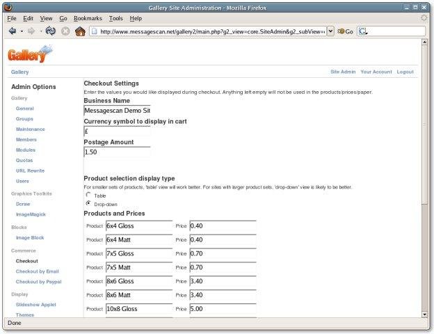The height and width of the screenshot is (334, 434).
Task: Open the ImageMagick toolkit settings
Action: click(31, 214)
